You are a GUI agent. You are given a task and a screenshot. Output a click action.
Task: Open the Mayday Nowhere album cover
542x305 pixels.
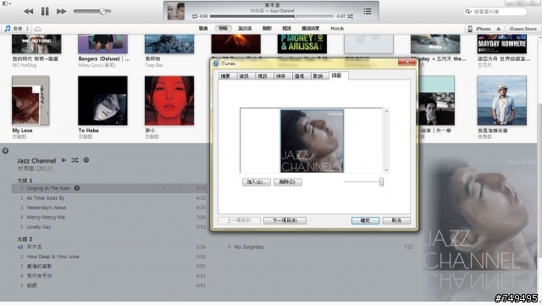tap(502, 44)
